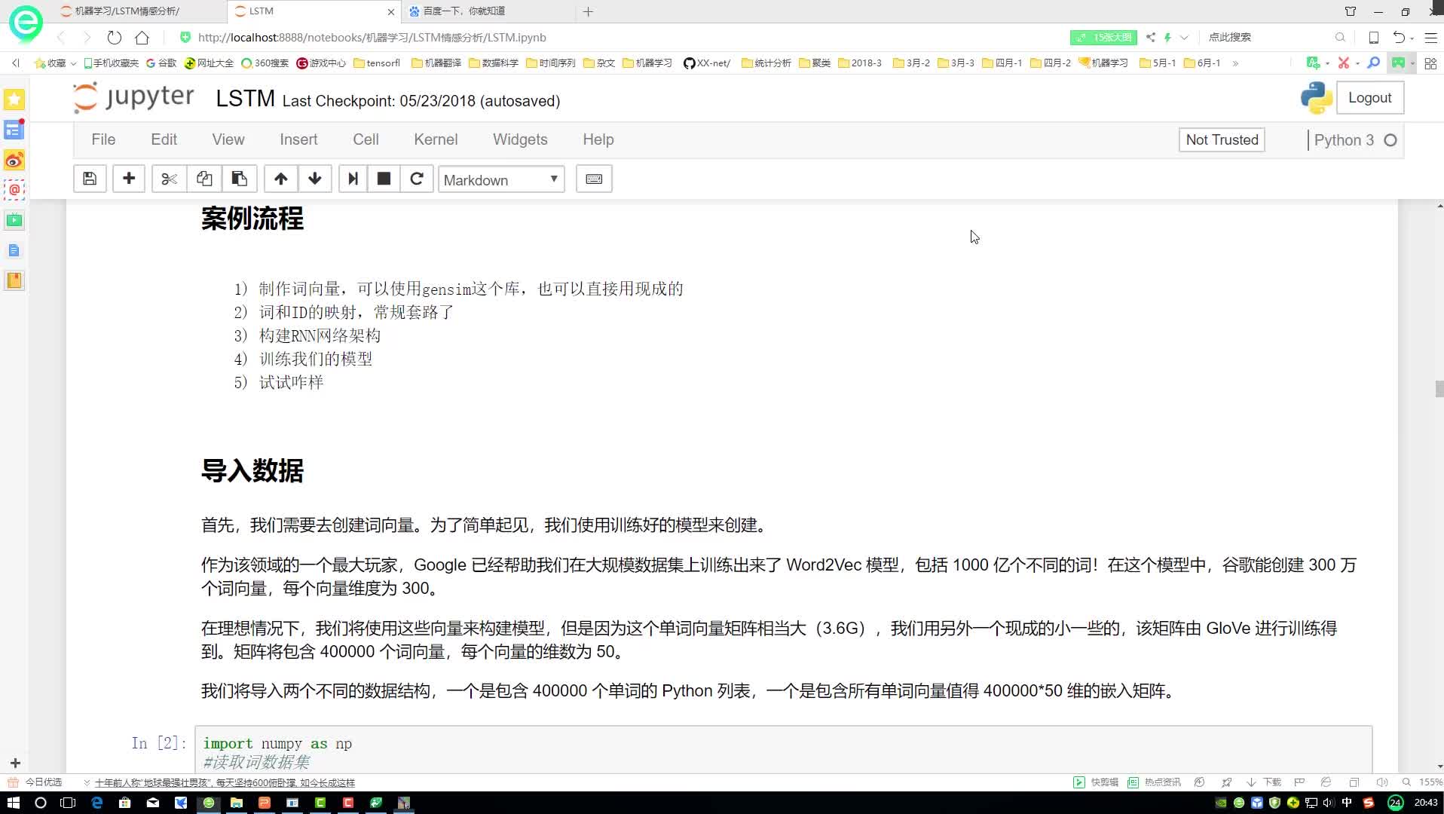
Task: Paste cells below icon
Action: coord(240,179)
